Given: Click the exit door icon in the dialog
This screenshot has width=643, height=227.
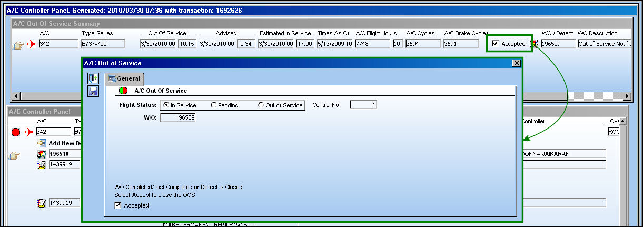Looking at the screenshot, I should [x=93, y=78].
